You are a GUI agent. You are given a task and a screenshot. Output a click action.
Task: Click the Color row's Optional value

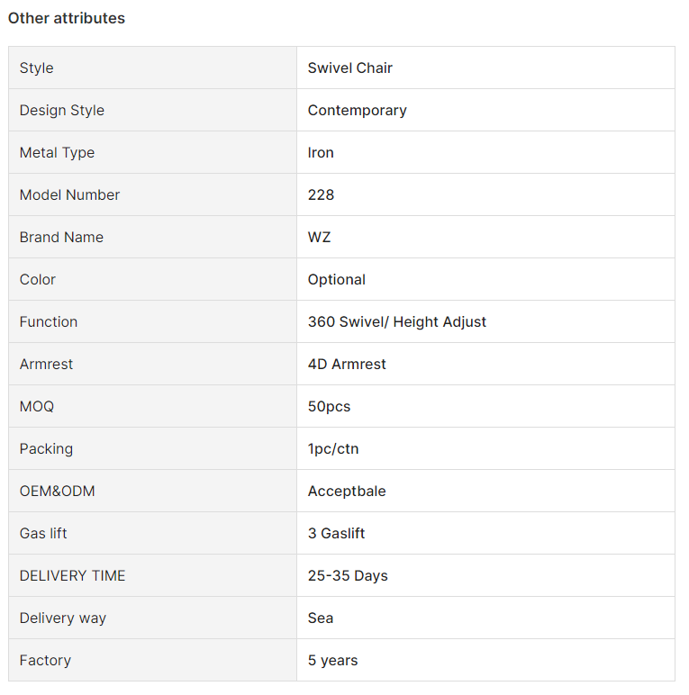click(x=337, y=279)
